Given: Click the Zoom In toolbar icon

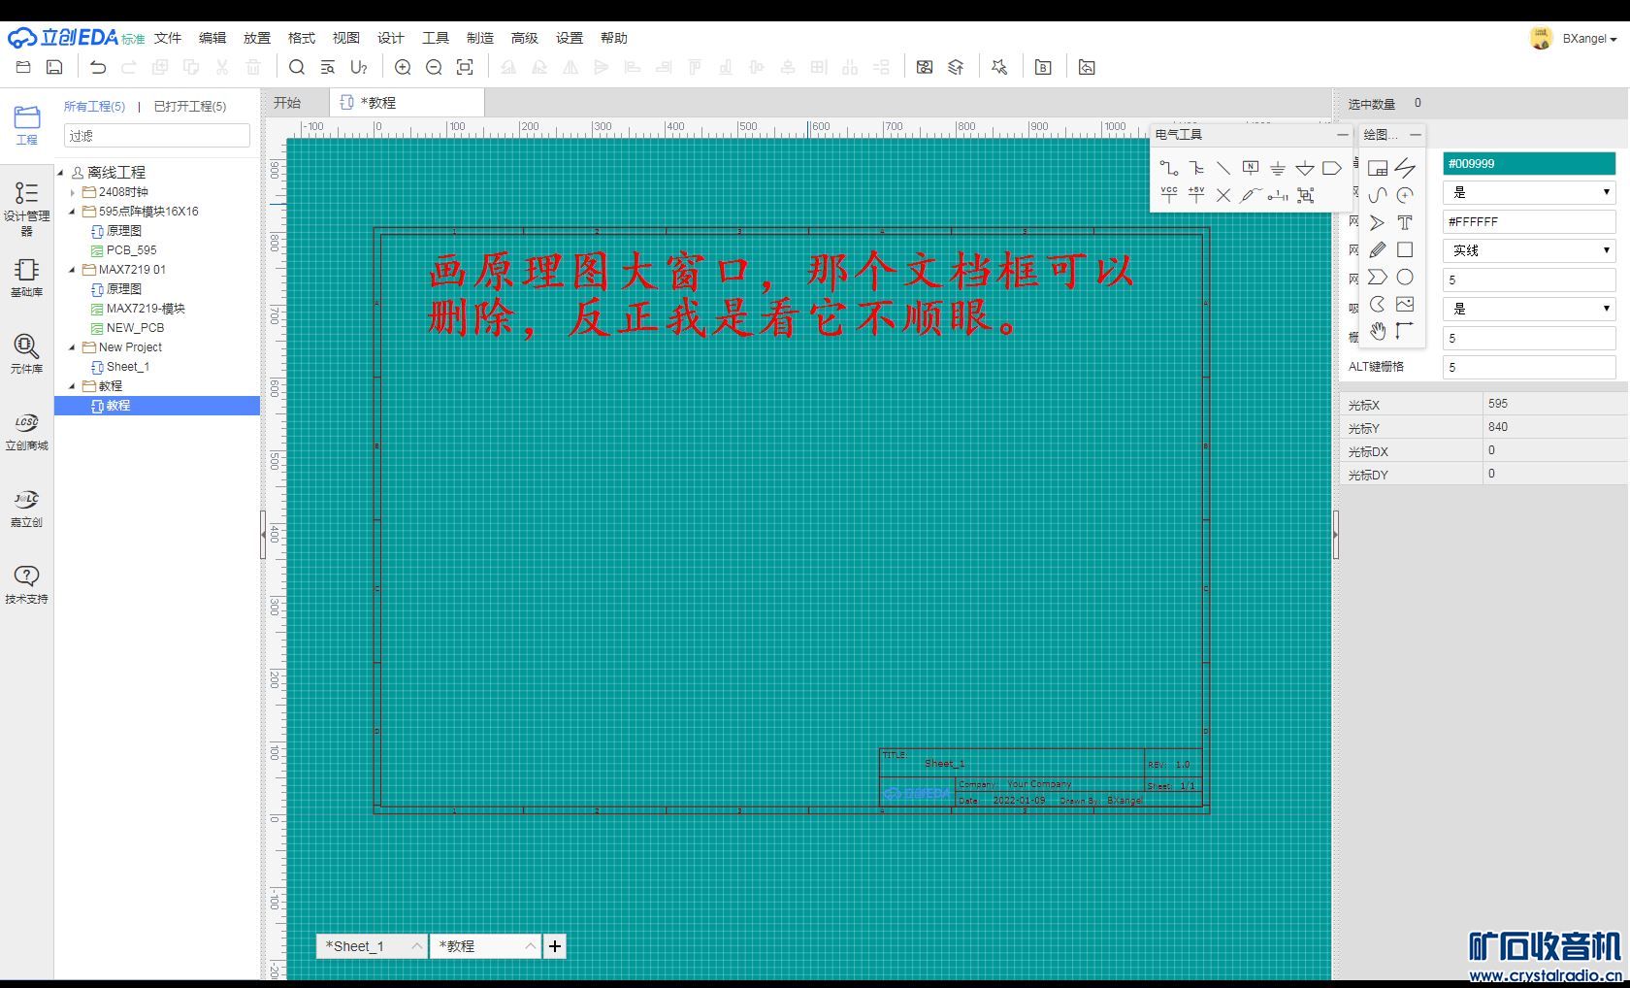Looking at the screenshot, I should (403, 67).
